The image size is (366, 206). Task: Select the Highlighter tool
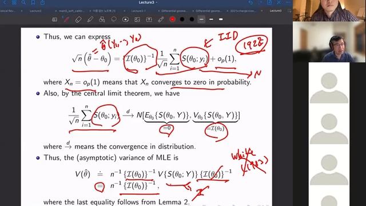(90, 19)
